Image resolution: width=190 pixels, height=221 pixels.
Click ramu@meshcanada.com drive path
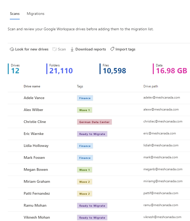click(161, 205)
